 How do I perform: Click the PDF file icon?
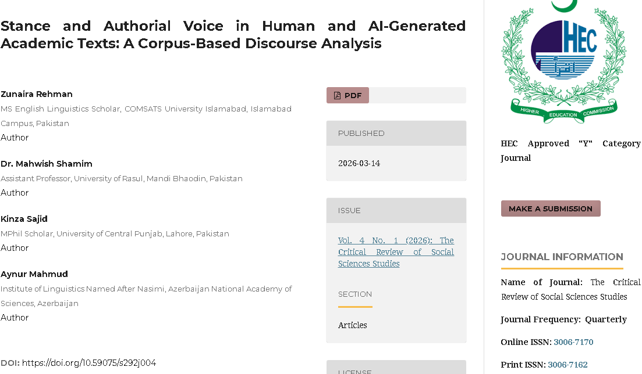337,96
